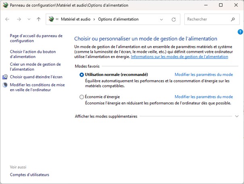Open Choisir l'action du bouton d'alimentation
The height and width of the screenshot is (184, 244).
pyautogui.click(x=33, y=54)
